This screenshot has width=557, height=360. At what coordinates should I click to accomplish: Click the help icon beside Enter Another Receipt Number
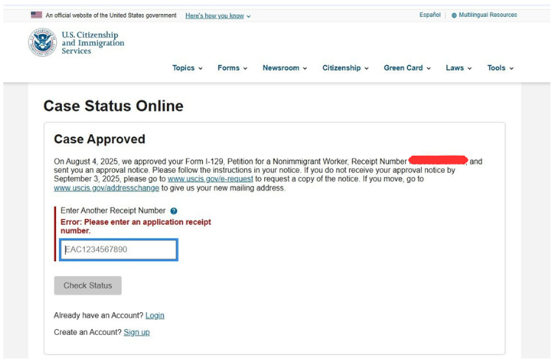click(173, 211)
